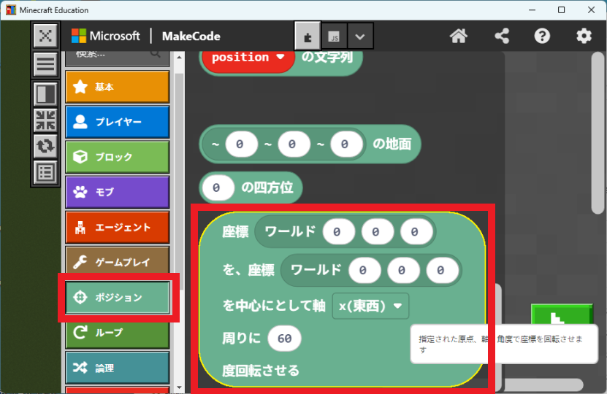Screen dimensions: 607x394
Task: Click the workspace vertical scrollbar
Action: click(598, 133)
